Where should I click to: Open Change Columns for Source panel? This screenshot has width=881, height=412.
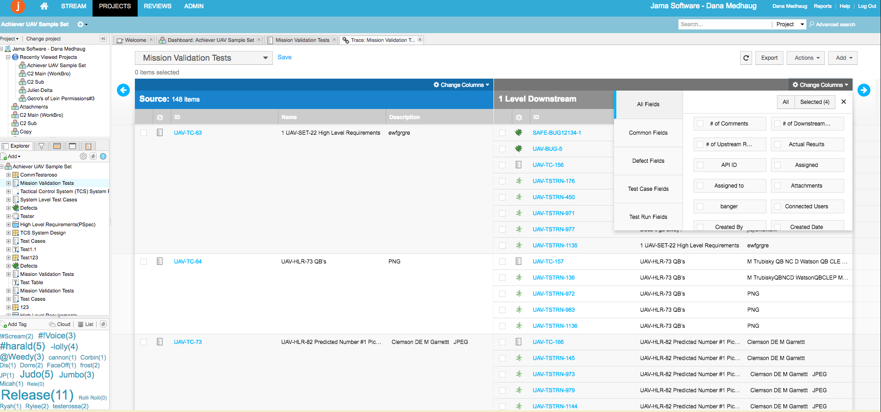pyautogui.click(x=461, y=85)
